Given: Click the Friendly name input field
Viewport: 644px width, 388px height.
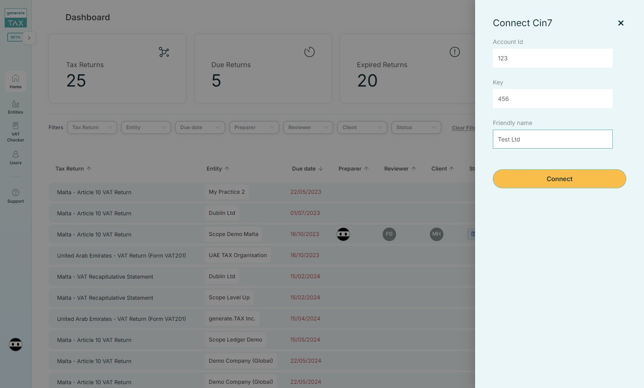Looking at the screenshot, I should tap(552, 139).
